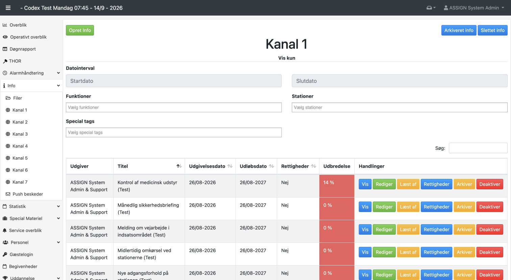This screenshot has width=511, height=280.
Task: Expand the Alarmhåndtering chevron
Action: [58, 73]
